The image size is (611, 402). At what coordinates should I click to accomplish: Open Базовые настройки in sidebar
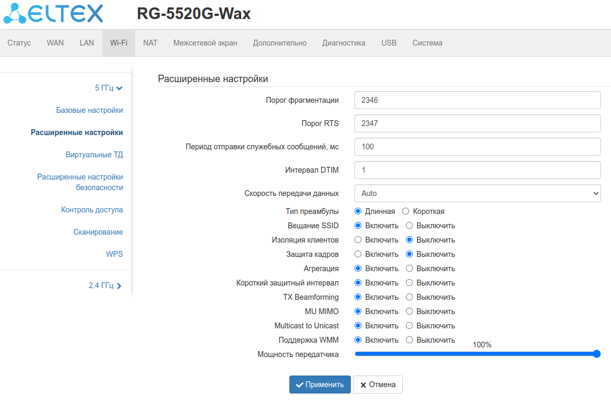pyautogui.click(x=90, y=110)
